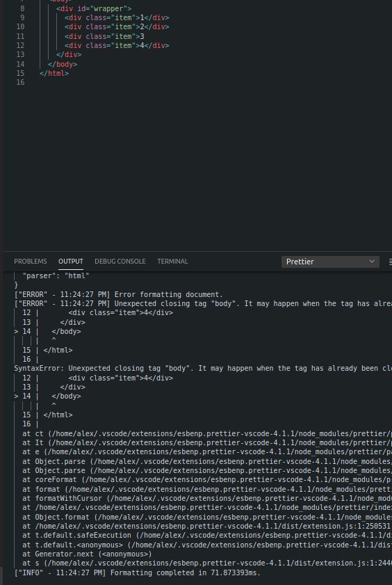Click the 'at Object.format' stack trace line
Viewport: 392px width, 585px height.
click(x=207, y=517)
